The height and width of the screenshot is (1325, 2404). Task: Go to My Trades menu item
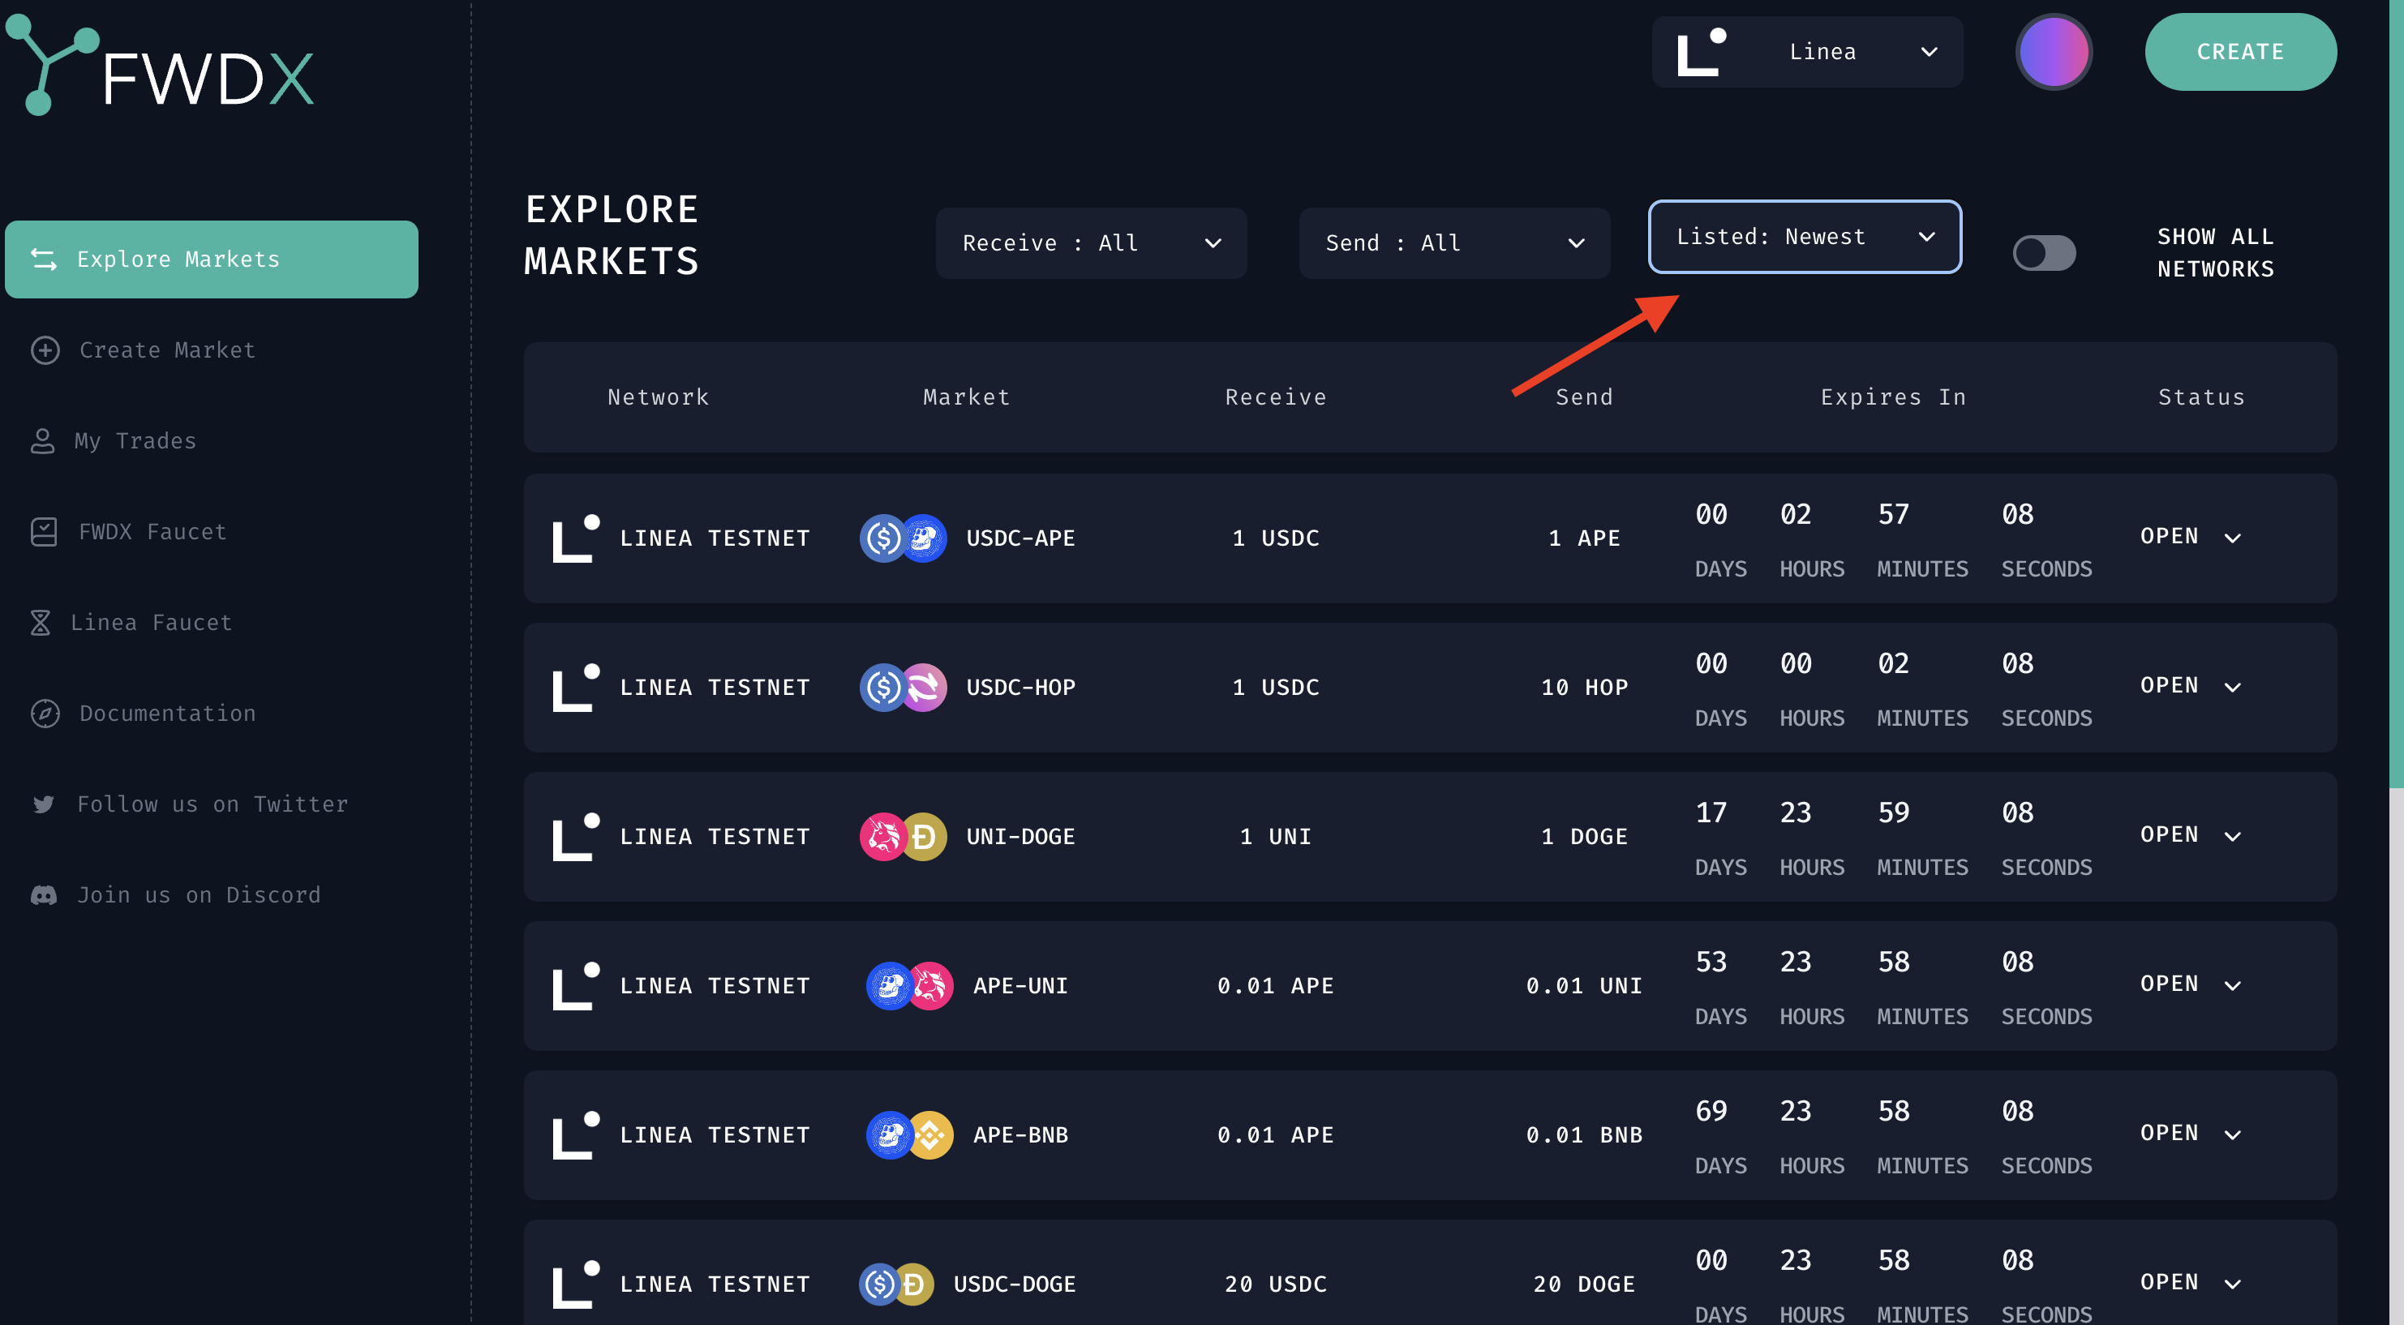tap(135, 440)
